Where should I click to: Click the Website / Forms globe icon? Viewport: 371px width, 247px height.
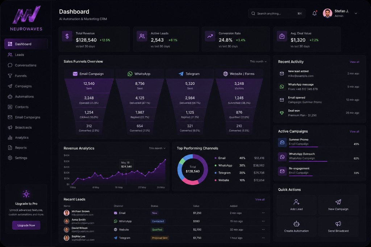coord(225,74)
